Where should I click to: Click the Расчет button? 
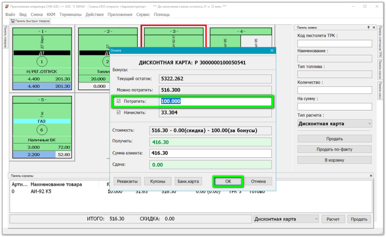(x=333, y=219)
